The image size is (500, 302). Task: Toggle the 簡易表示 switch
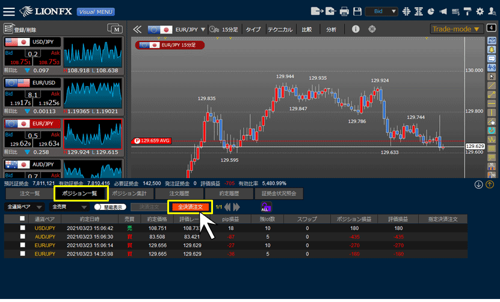(x=110, y=207)
